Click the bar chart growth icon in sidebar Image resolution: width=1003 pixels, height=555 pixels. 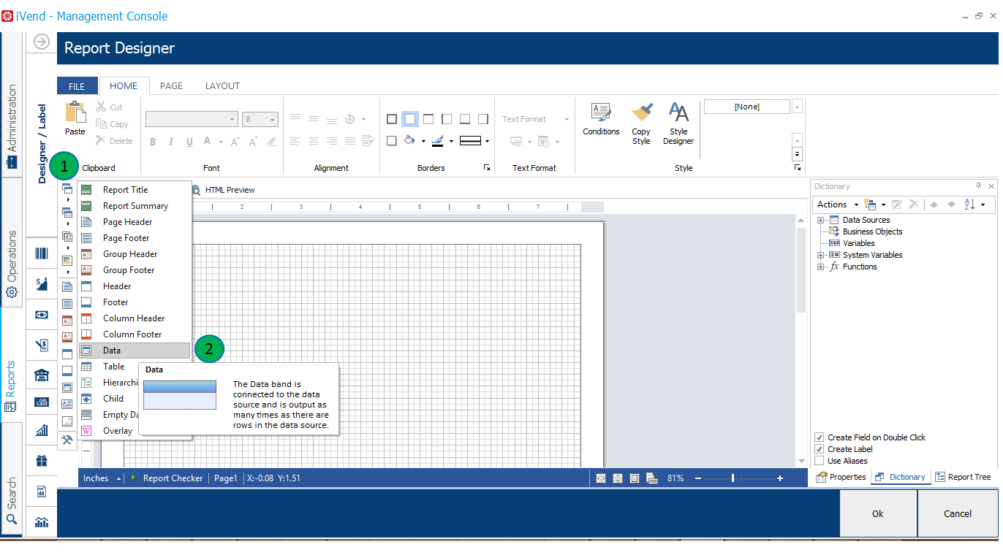click(x=42, y=431)
